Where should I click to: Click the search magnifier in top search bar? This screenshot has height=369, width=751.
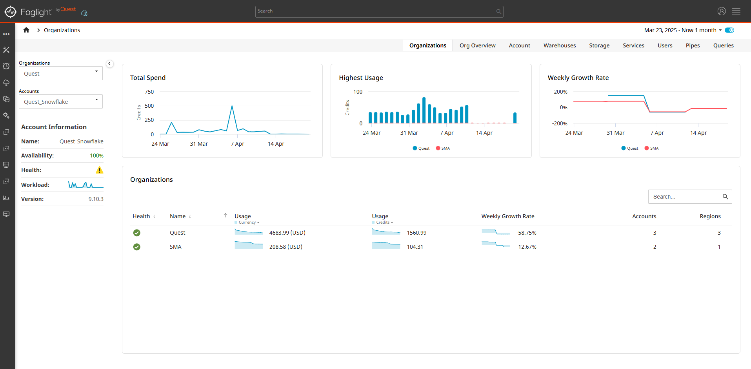tap(498, 11)
